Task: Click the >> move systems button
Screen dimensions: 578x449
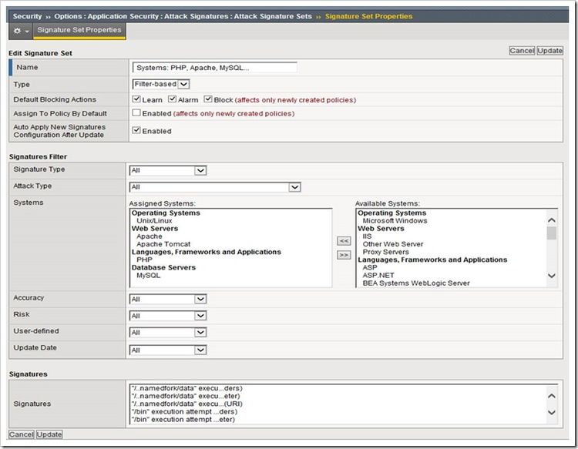Action: pyautogui.click(x=344, y=255)
